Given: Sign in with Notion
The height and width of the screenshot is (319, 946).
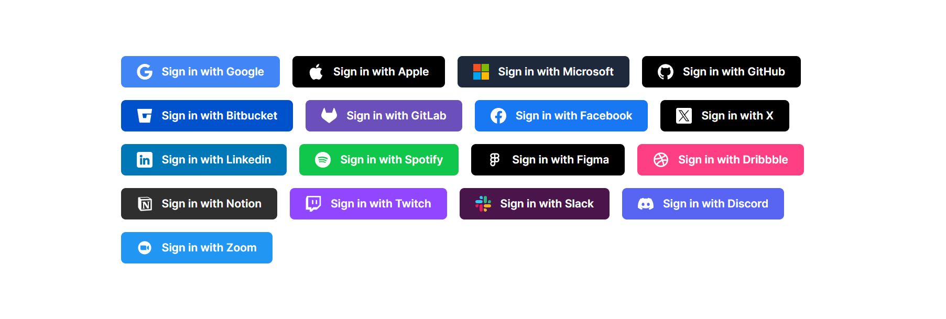Looking at the screenshot, I should coord(199,204).
